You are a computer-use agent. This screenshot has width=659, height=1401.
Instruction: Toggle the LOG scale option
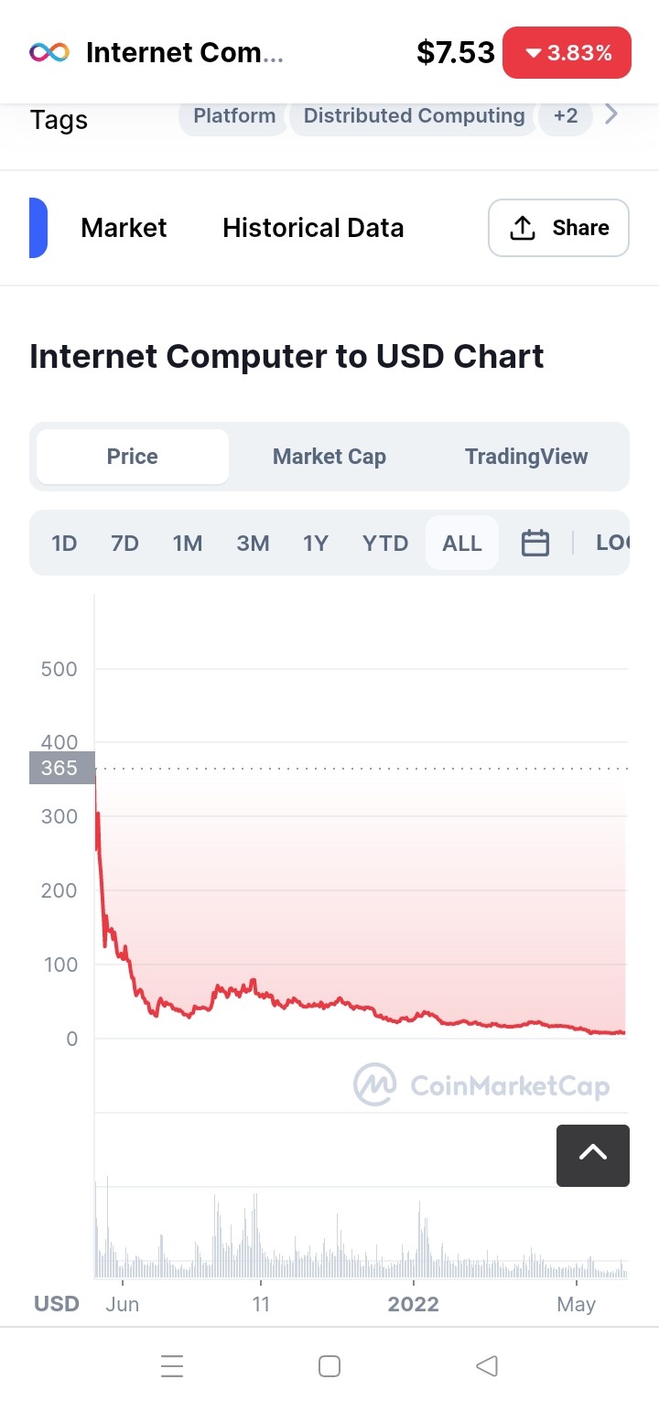coord(612,543)
